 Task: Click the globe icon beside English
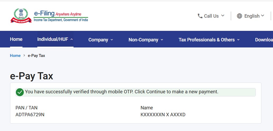(239, 16)
